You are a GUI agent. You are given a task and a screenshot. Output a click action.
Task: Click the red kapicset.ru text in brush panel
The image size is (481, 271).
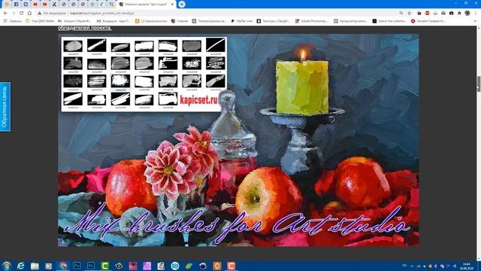click(198, 99)
